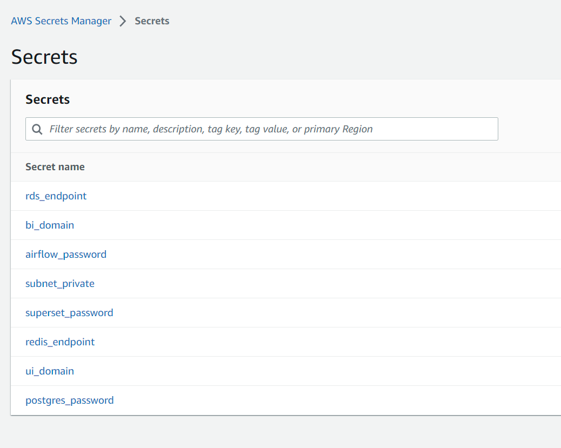Click the Secrets panel heading
The image size is (561, 448).
pos(48,99)
